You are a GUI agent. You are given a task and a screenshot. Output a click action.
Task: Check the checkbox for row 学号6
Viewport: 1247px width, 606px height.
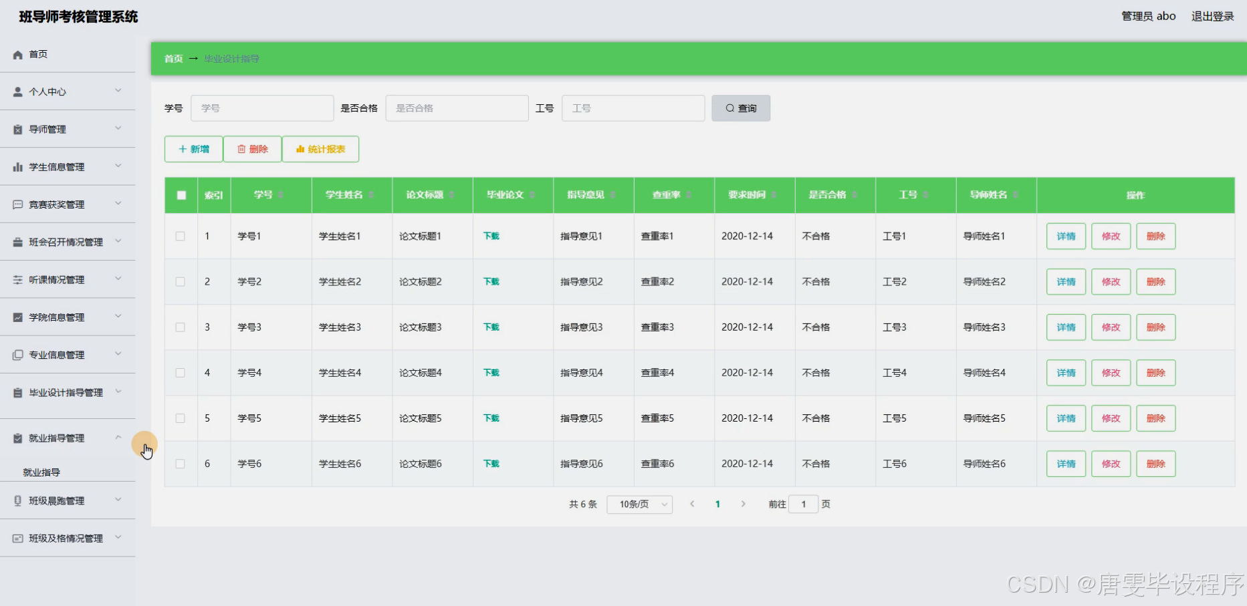click(181, 464)
